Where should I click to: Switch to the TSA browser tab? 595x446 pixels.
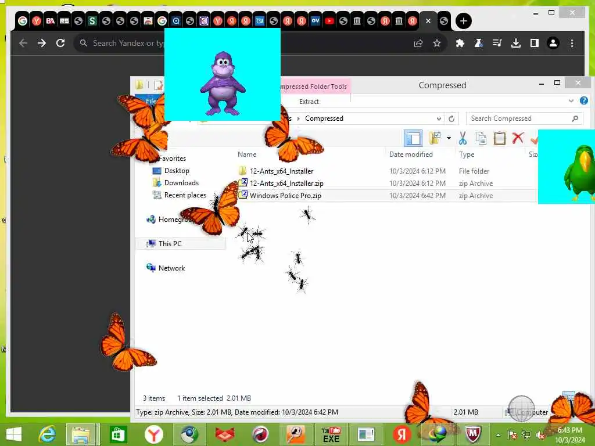click(x=260, y=21)
